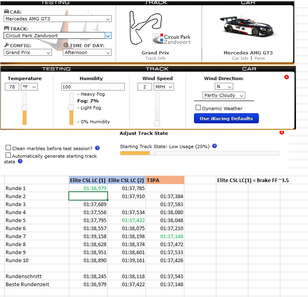
Task: Click the Circuit Park Zandvoort logo
Action: (x=171, y=39)
